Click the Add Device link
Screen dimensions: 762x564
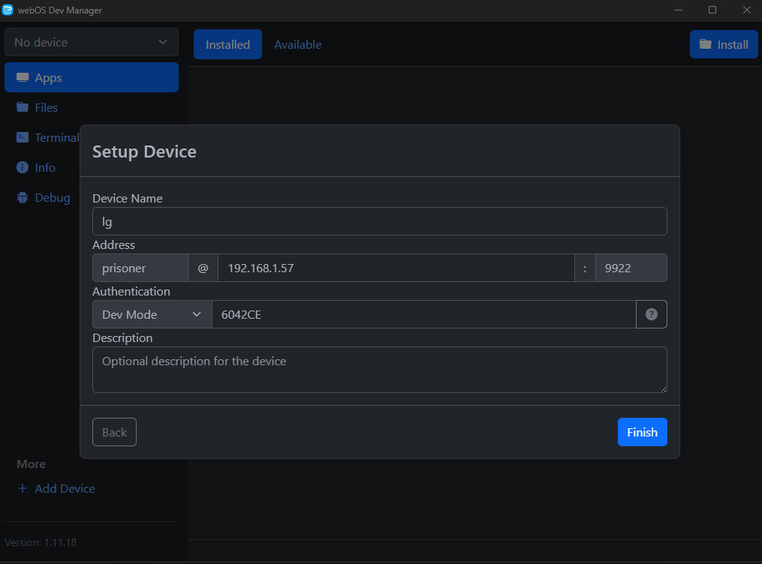coord(56,488)
